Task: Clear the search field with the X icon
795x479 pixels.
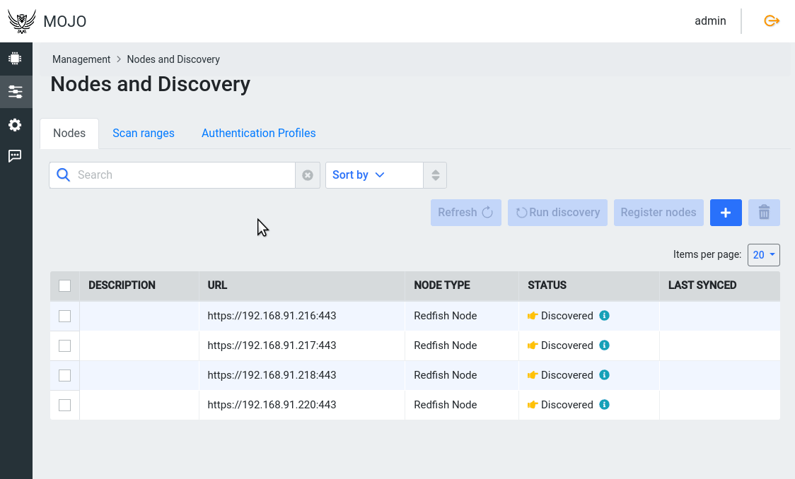Action: pos(308,175)
